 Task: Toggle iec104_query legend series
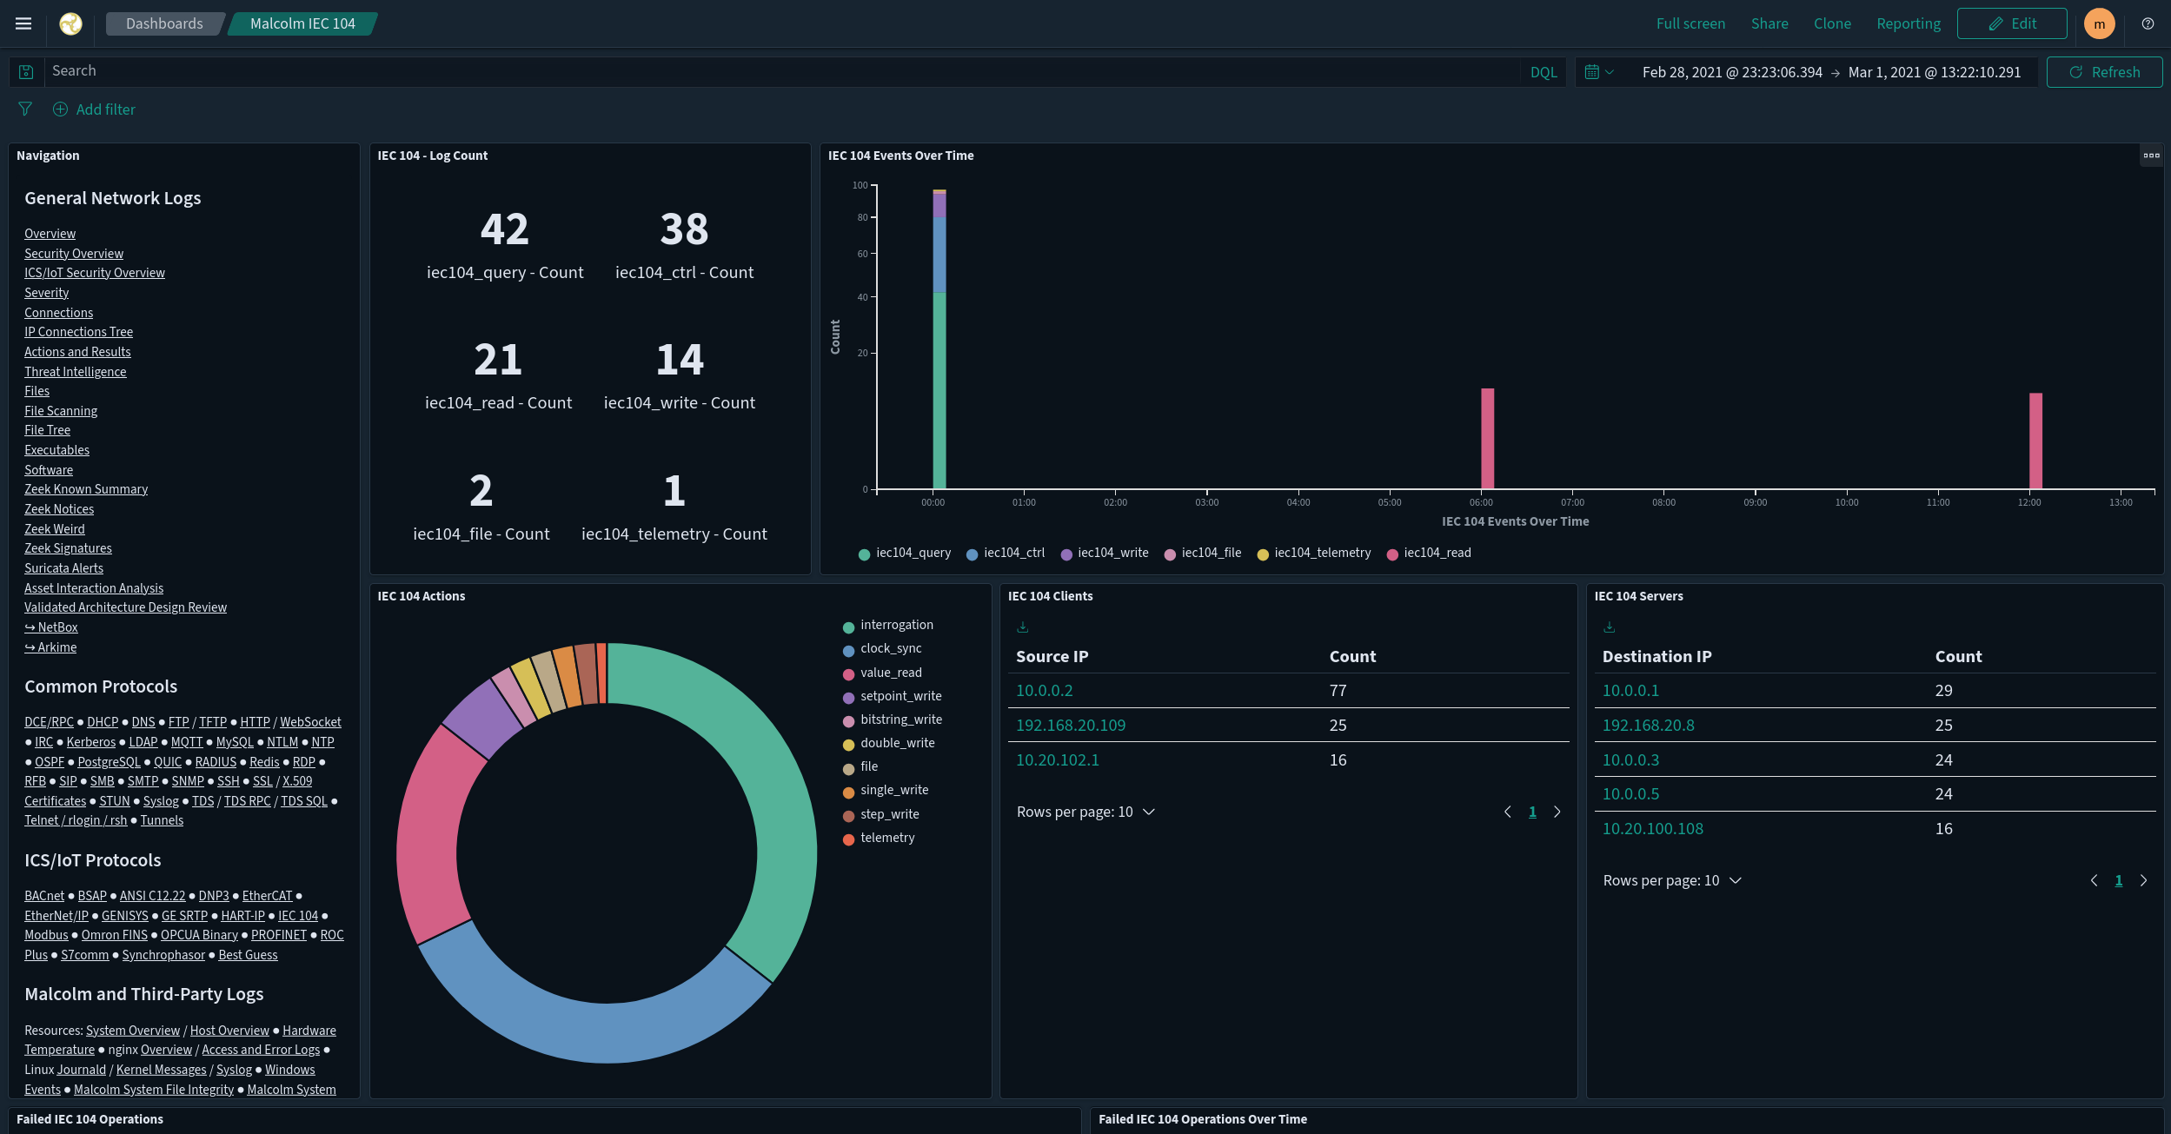coord(905,554)
